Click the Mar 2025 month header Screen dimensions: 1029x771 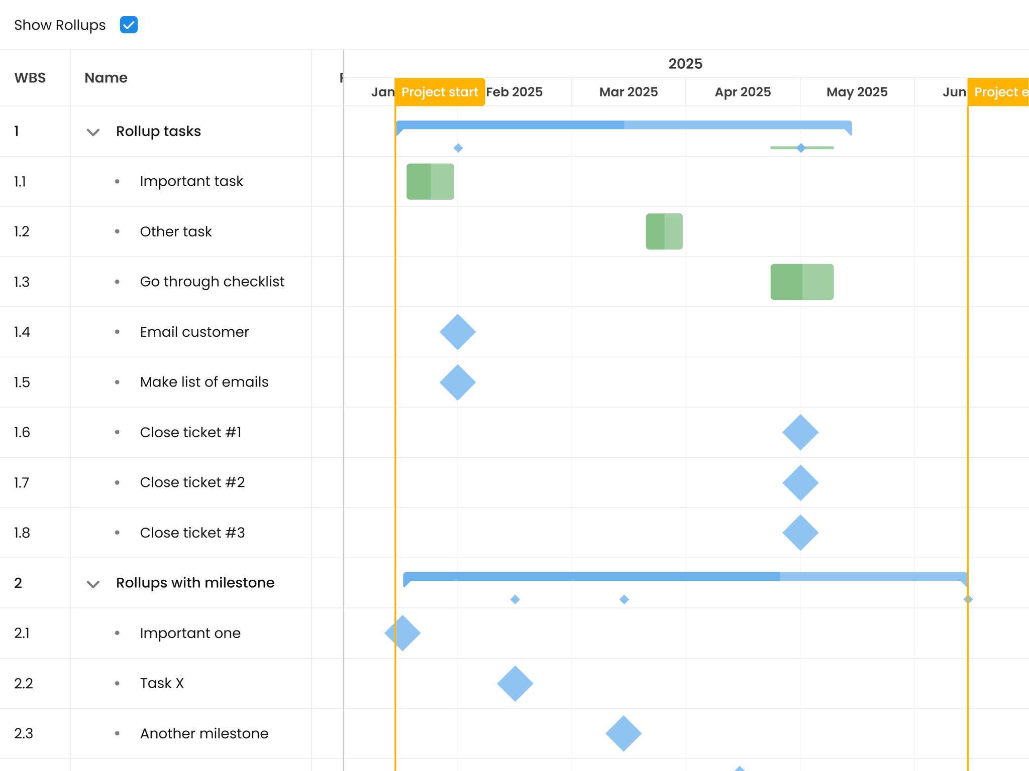628,92
